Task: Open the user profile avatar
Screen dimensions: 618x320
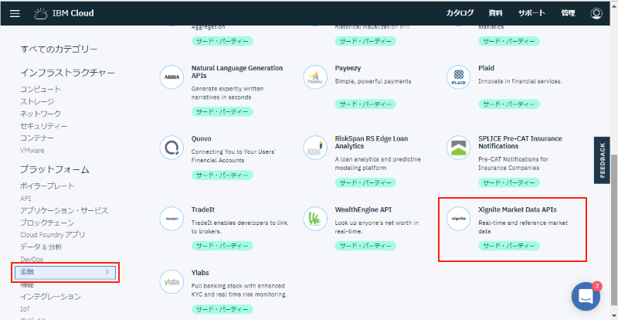Action: (596, 13)
